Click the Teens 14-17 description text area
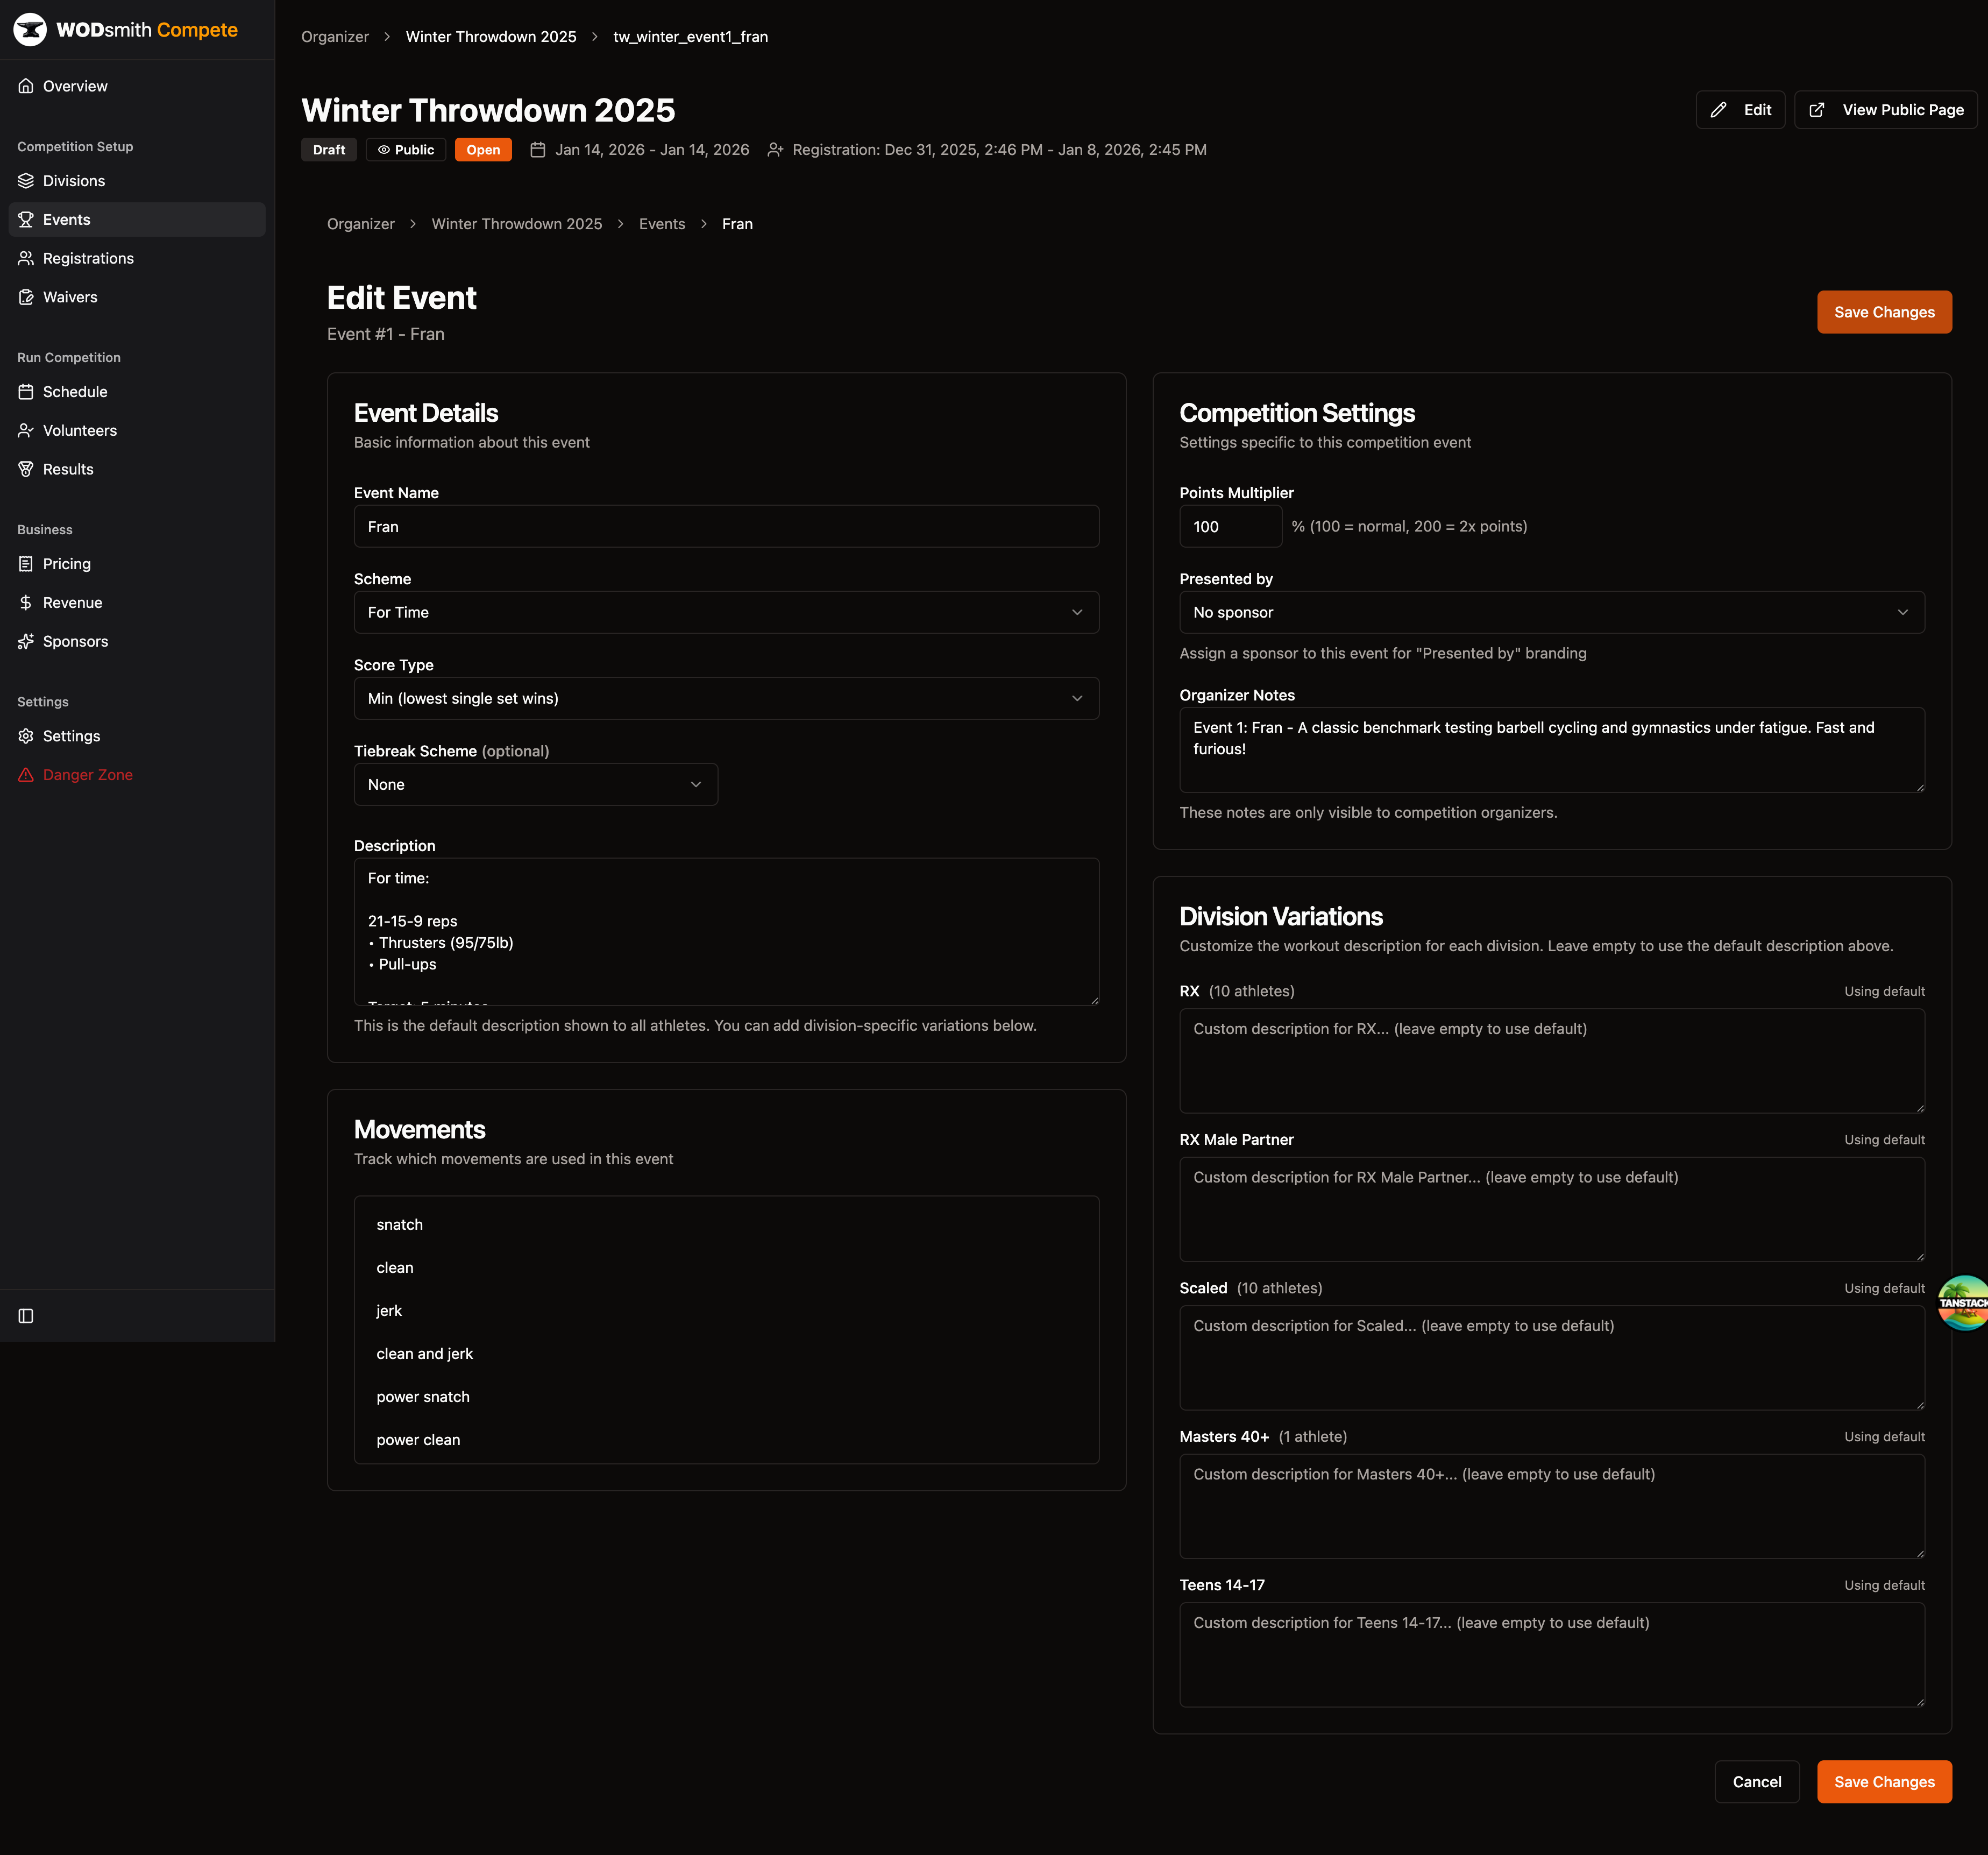 1552,1655
